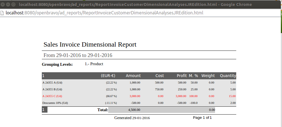Click red highlighted row A 24355 C (Ud)
The width and height of the screenshot is (282, 127).
(52, 96)
